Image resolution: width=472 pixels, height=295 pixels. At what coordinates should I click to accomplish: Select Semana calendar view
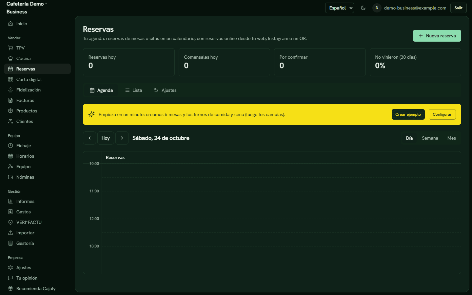pos(430,138)
